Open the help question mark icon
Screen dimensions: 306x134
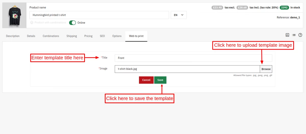(x=300, y=35)
